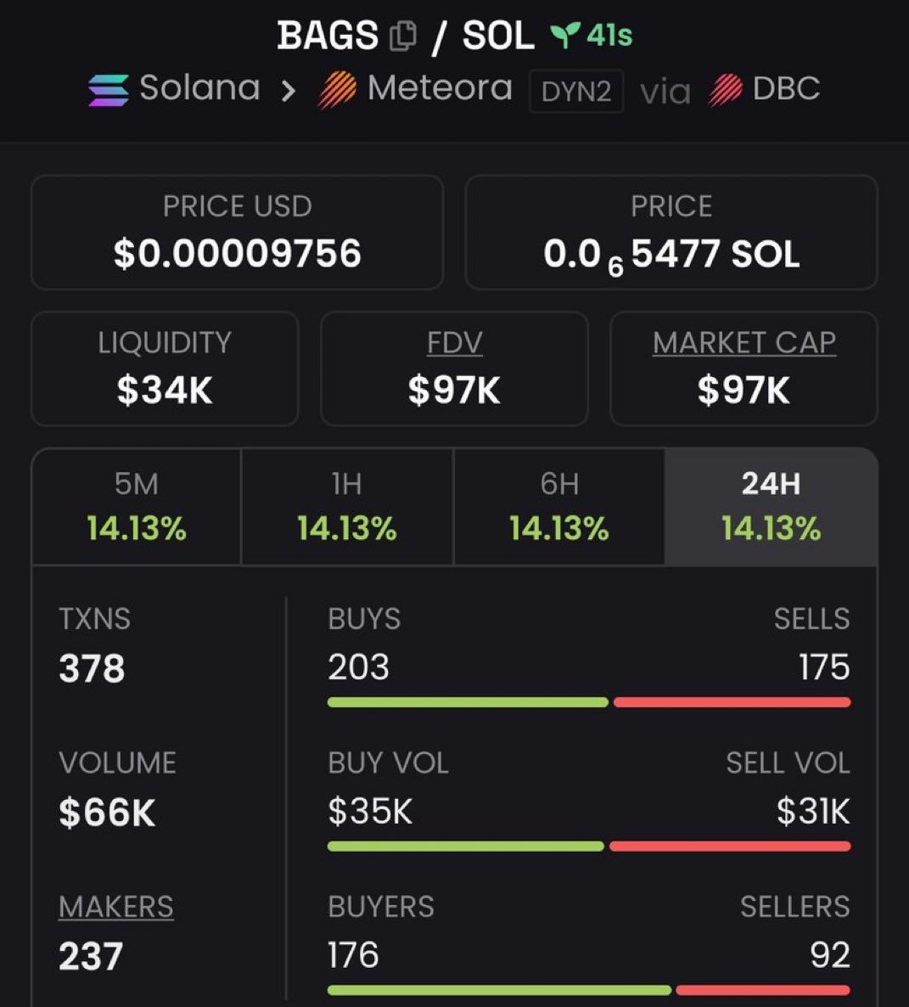
Task: Click the LIQUIDITY $34K box
Action: click(x=165, y=368)
